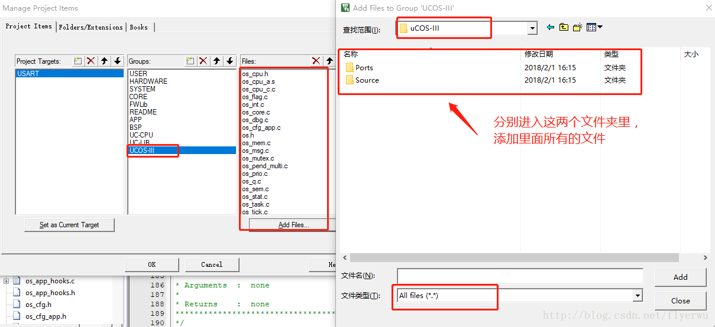Viewport: 715px width, 327px height.
Task: Click file icon next to os_app_hooks.h
Action: pyautogui.click(x=17, y=293)
